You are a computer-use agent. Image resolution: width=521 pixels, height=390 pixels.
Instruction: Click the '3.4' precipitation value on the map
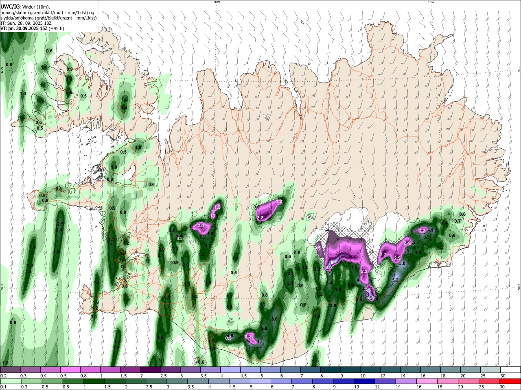tap(330, 283)
